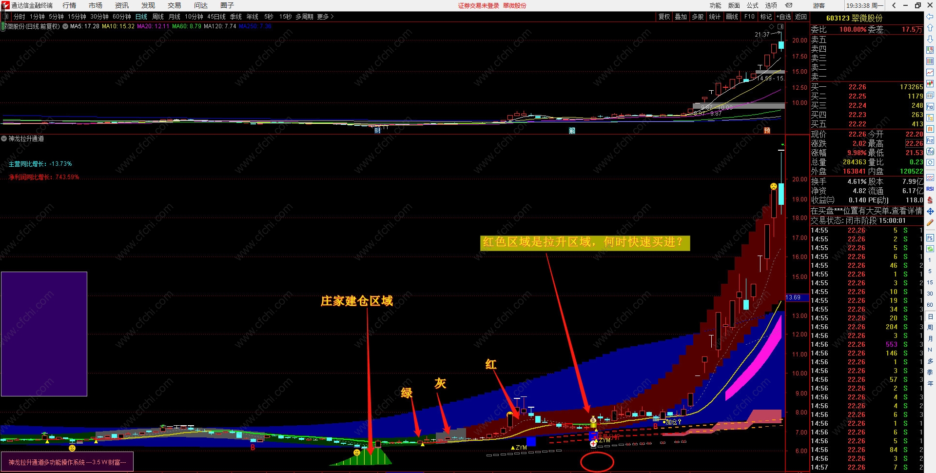Click the 解 marker icon on main chart
Viewport: 936px width, 473px height.
(572, 130)
